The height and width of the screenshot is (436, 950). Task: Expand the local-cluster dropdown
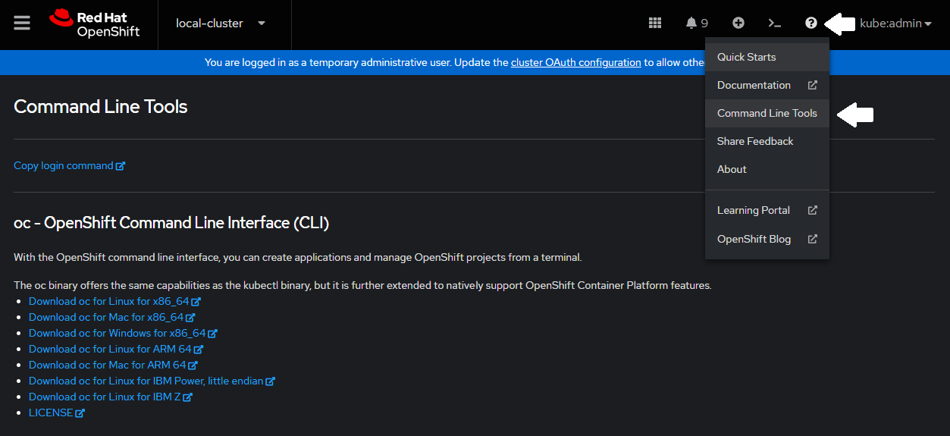point(221,23)
